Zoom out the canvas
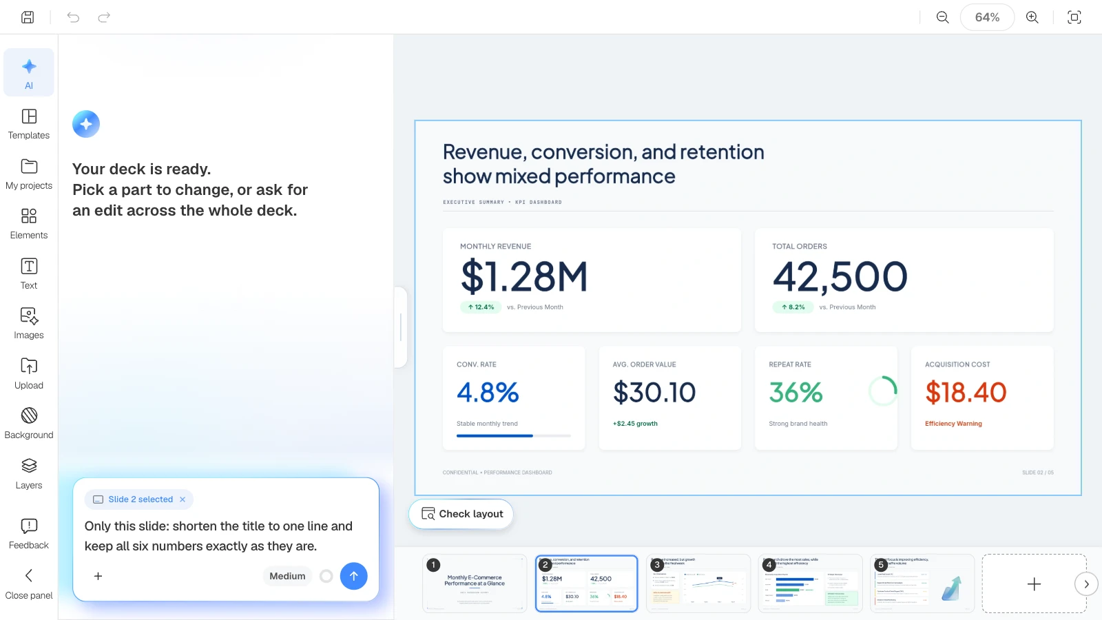Screen dimensions: 1102x620 (x=943, y=17)
